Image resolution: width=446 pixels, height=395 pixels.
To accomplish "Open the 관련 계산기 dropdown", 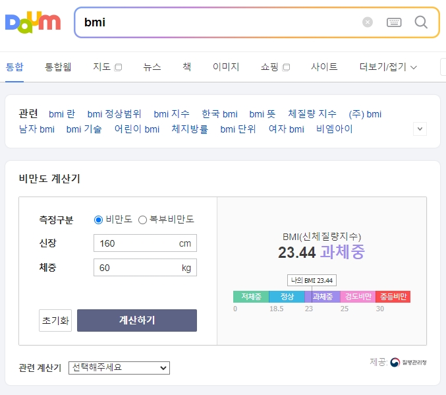I will tap(119, 368).
